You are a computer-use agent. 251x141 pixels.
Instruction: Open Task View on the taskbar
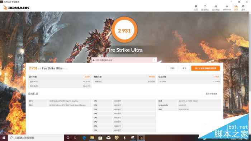(x=76, y=138)
